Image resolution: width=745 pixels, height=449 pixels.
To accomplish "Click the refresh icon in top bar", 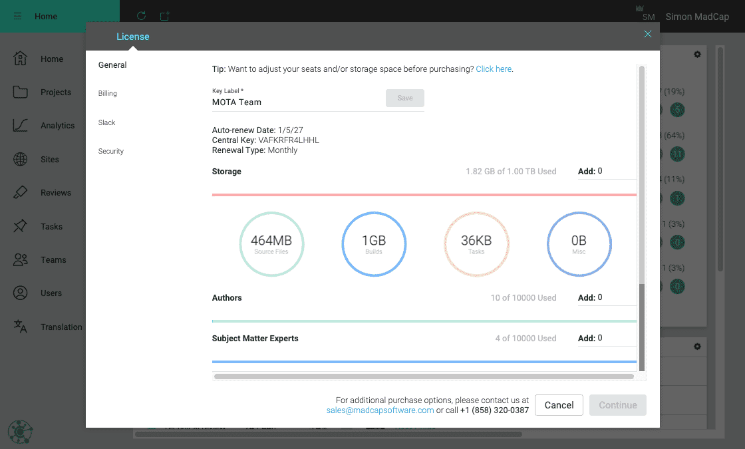I will coord(141,16).
